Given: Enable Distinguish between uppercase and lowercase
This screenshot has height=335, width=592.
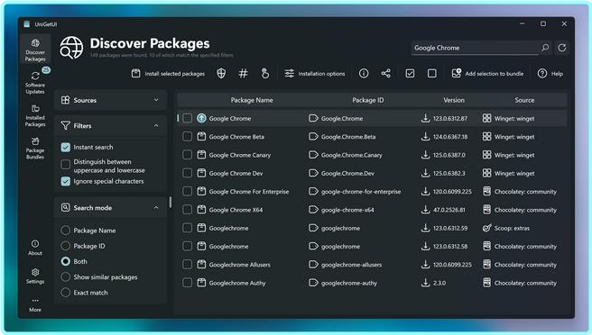Looking at the screenshot, I should [66, 164].
